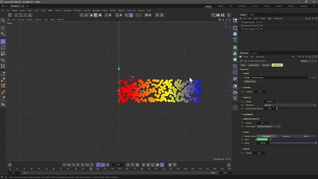This screenshot has width=318, height=179.
Task: Click the Attributes back arrow icon
Action: (x=293, y=57)
